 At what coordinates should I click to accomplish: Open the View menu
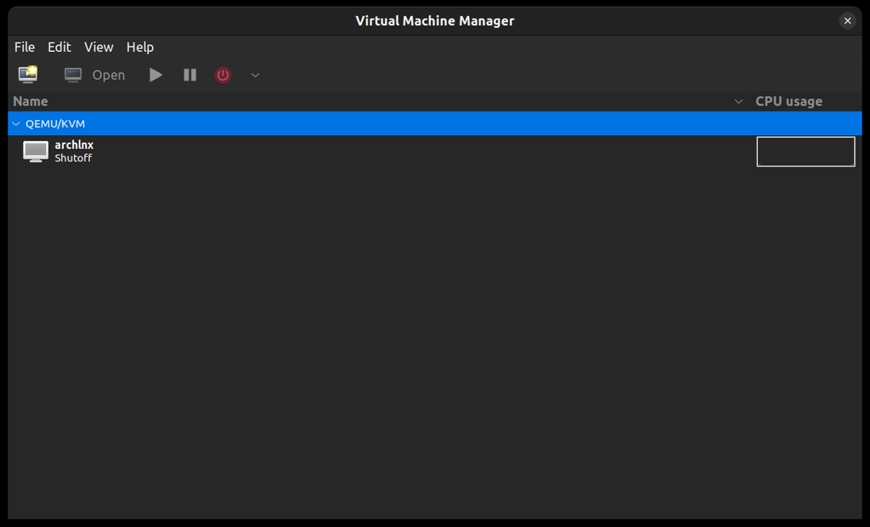point(99,47)
